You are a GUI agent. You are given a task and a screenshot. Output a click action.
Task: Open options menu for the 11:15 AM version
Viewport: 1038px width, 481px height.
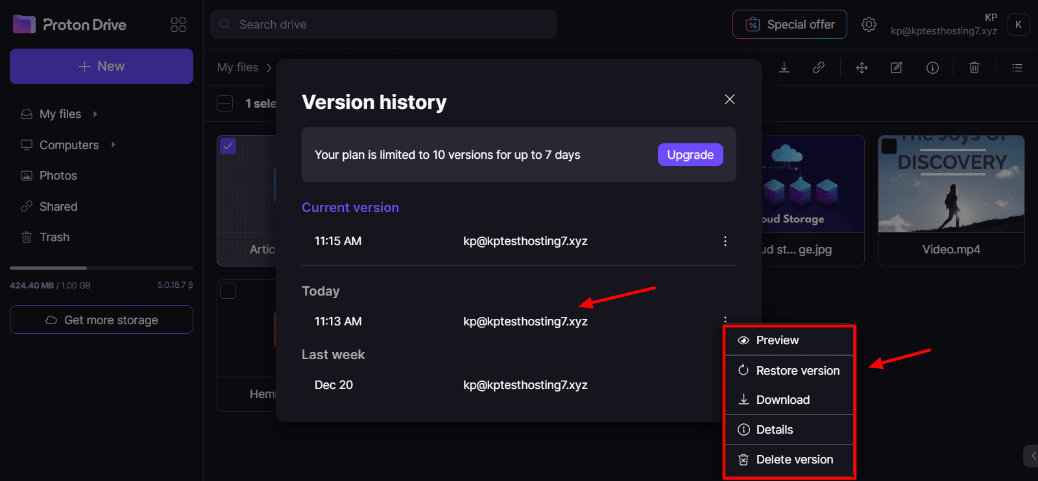pos(725,241)
